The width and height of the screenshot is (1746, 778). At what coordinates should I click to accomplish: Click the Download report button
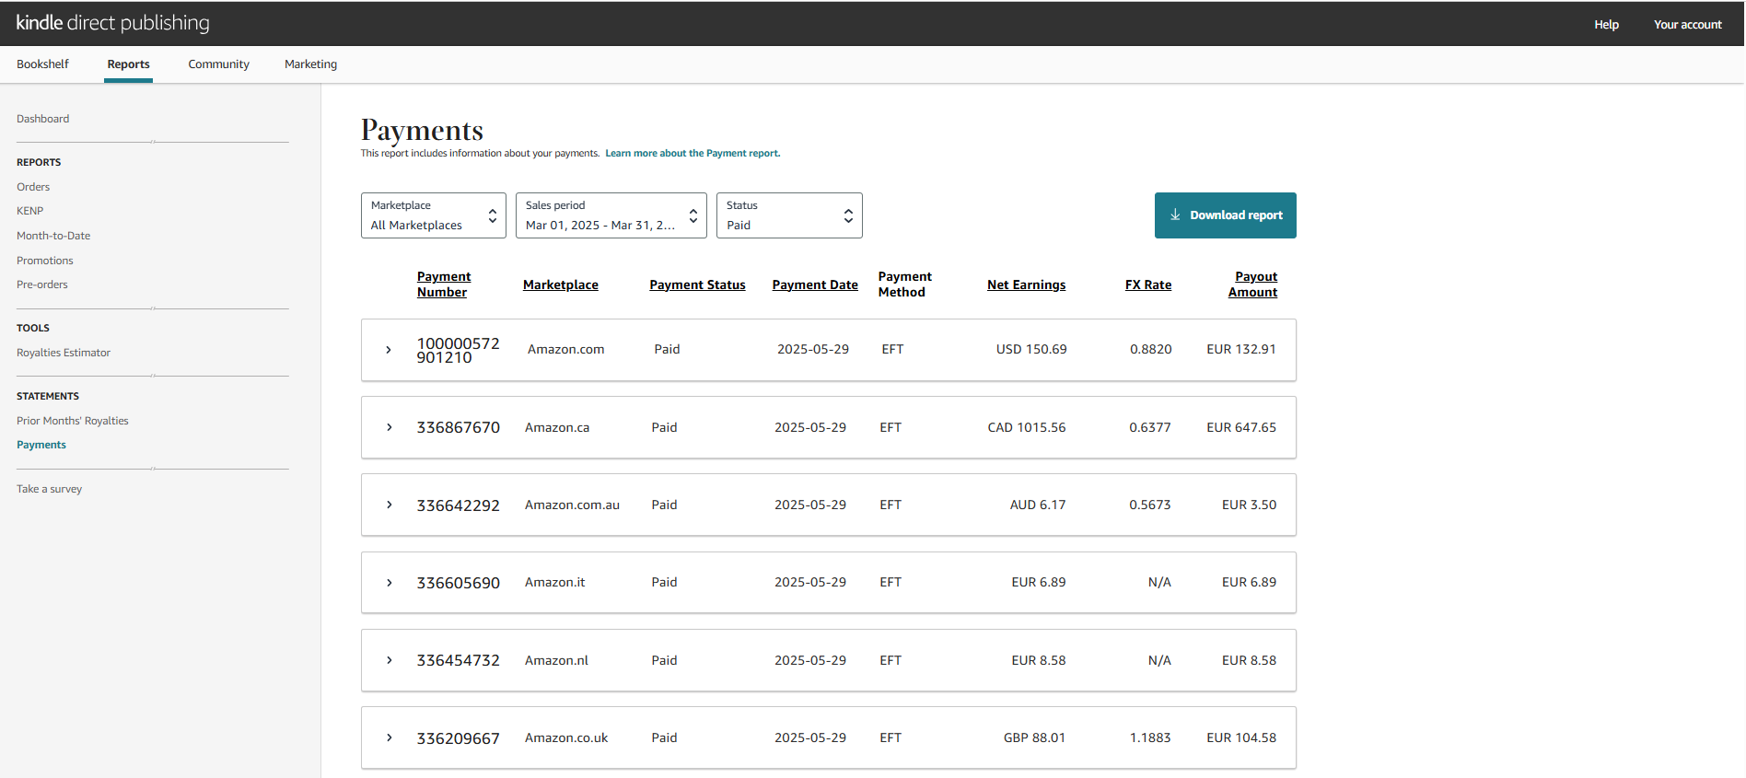(x=1225, y=215)
